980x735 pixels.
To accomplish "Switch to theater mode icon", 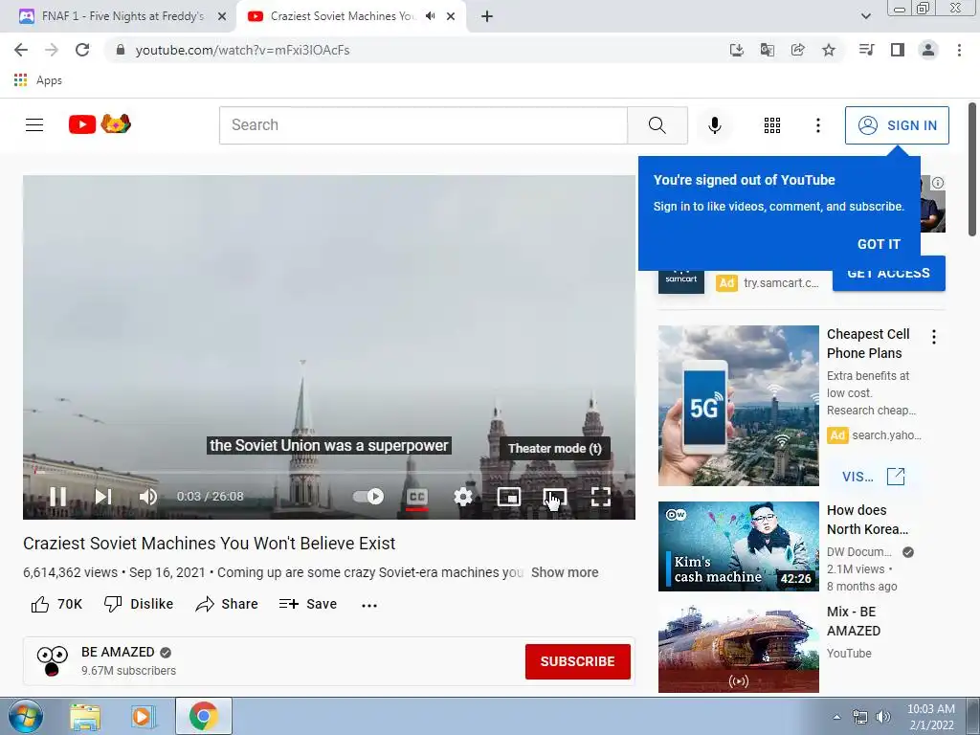I will (555, 497).
